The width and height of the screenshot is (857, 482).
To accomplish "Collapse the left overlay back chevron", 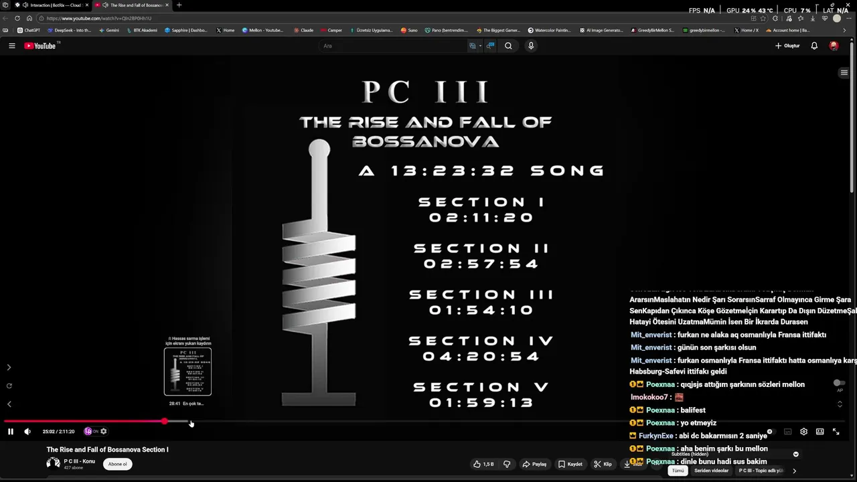I will point(9,404).
